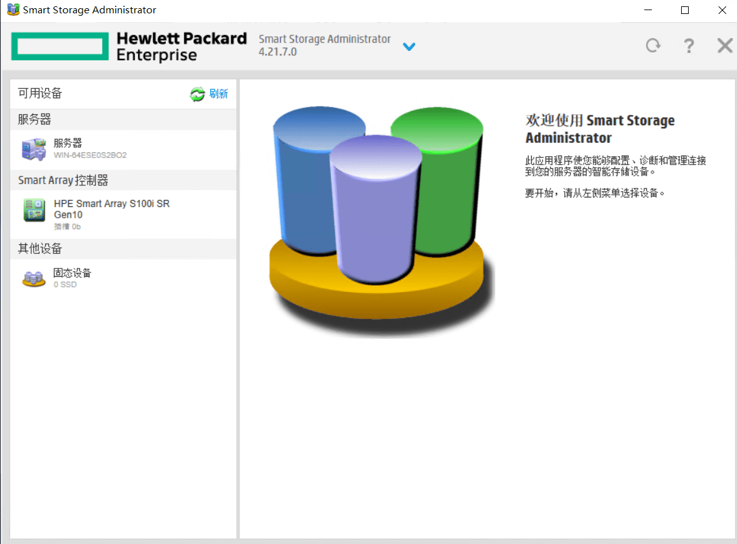Select the 服务器 WIN-64ESE0S2BO2 entry
This screenshot has height=544, width=737.
pyautogui.click(x=90, y=149)
